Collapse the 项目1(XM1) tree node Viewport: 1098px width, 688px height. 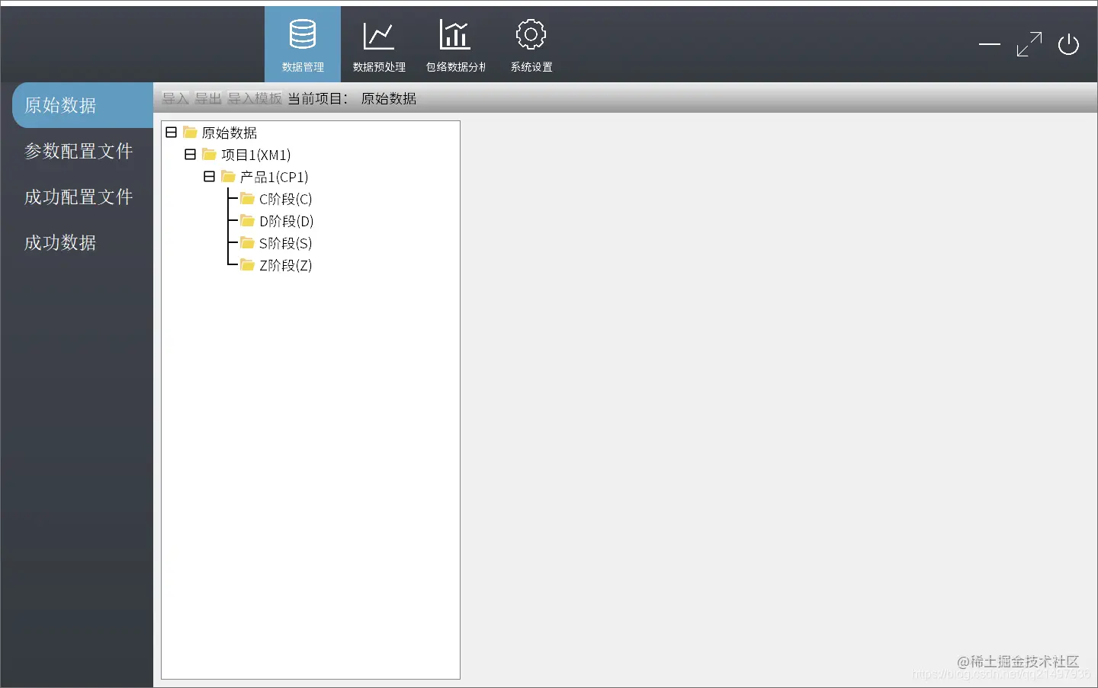pyautogui.click(x=191, y=155)
